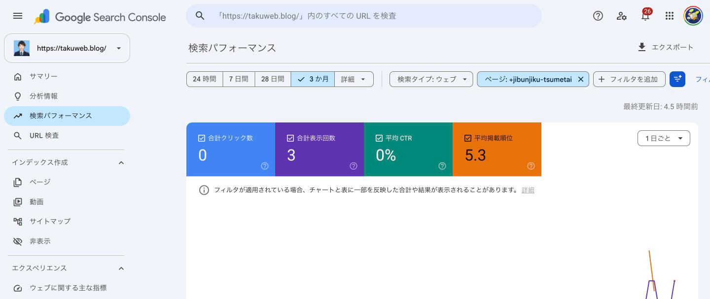Click help icon on 平均 CTR card
Image resolution: width=710 pixels, height=299 pixels.
coord(442,166)
